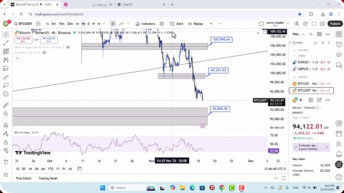Toggle visibility of Ichimoku indicator
This screenshot has width=344, height=193.
[x=44, y=53]
